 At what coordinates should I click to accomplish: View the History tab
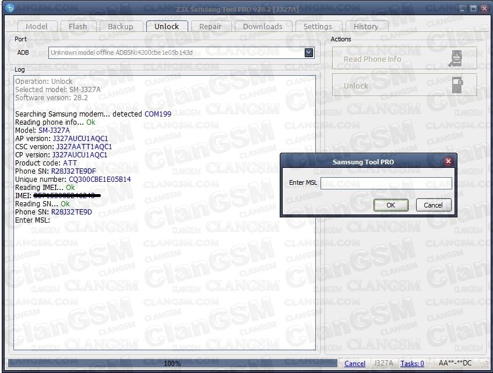[366, 26]
